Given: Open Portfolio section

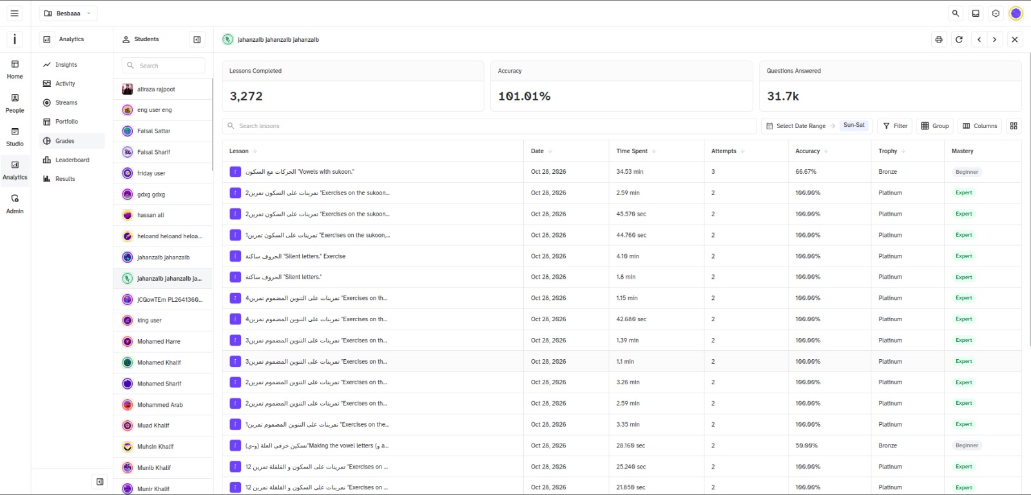Looking at the screenshot, I should click(72, 122).
